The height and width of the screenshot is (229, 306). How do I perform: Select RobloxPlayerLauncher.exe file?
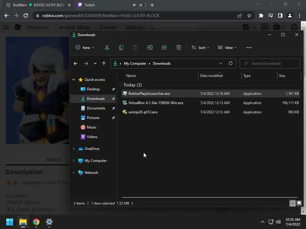210,94
